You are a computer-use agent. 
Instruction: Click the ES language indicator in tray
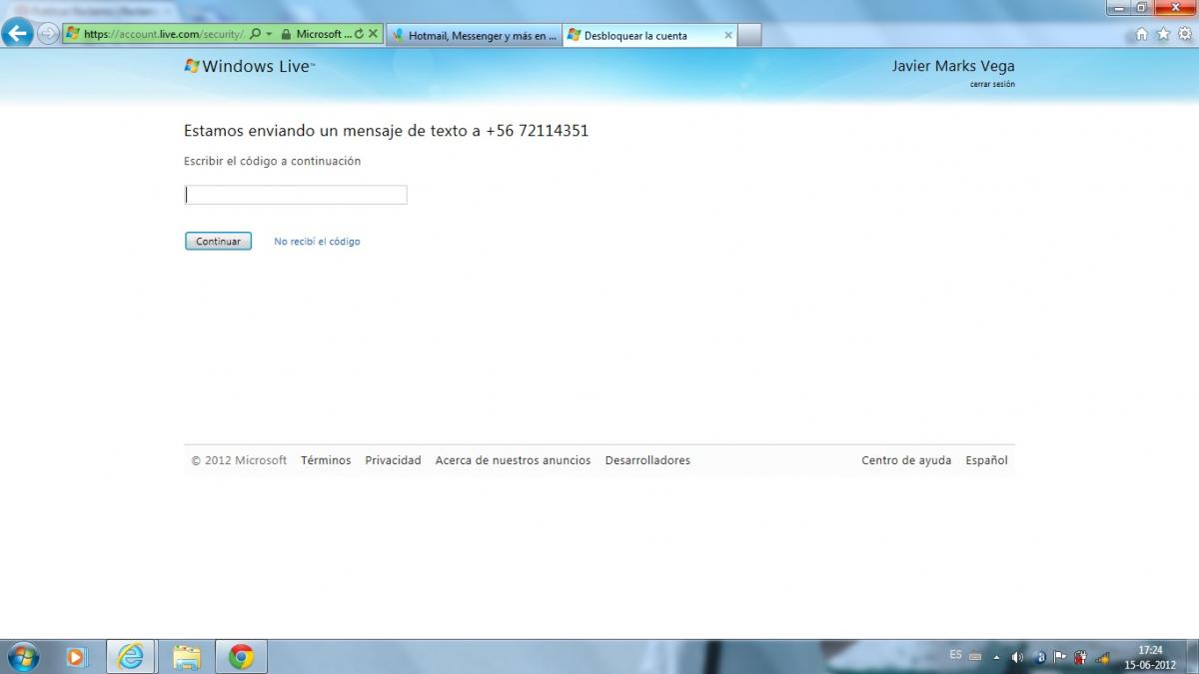[956, 655]
